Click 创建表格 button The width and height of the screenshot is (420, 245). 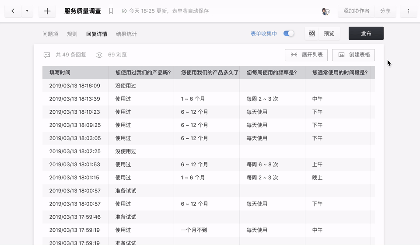click(353, 55)
